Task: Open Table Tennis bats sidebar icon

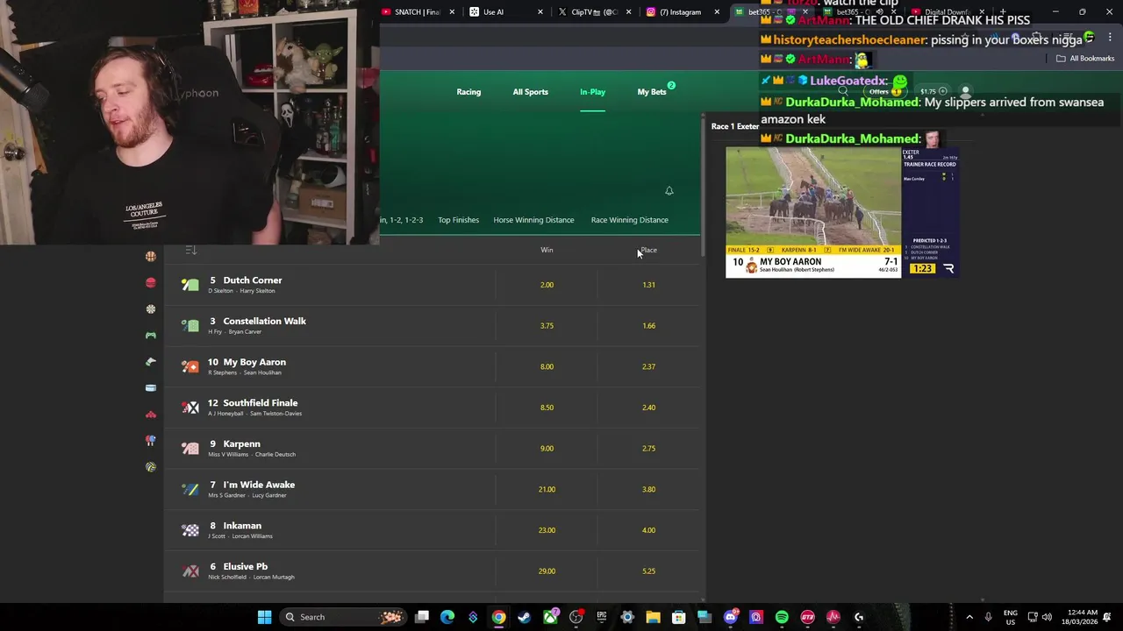Action: tap(151, 440)
